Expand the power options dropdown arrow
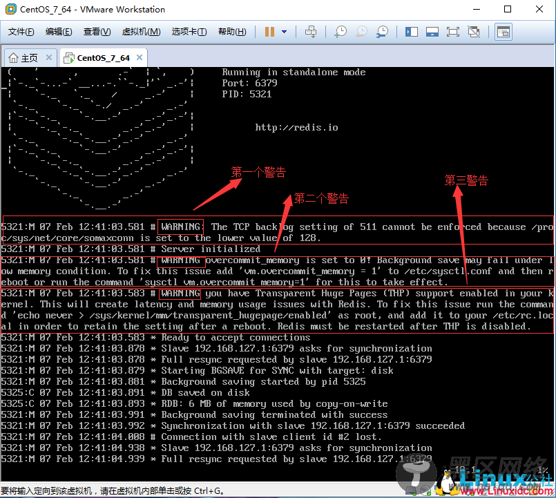Image resolution: width=556 pixels, height=498 pixels. (284, 32)
